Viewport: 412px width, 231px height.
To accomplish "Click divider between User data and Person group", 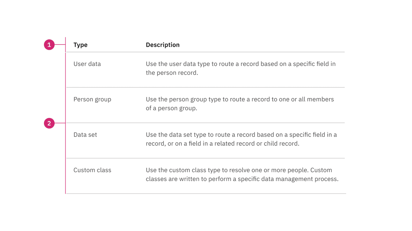I will click(x=205, y=87).
